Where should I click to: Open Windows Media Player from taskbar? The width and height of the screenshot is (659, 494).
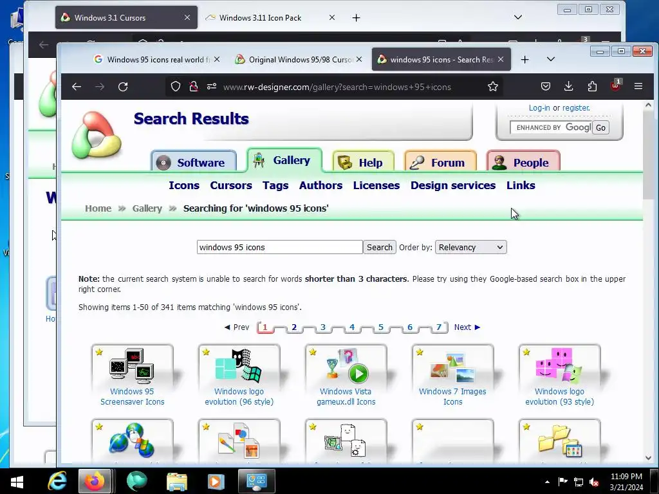click(x=216, y=481)
